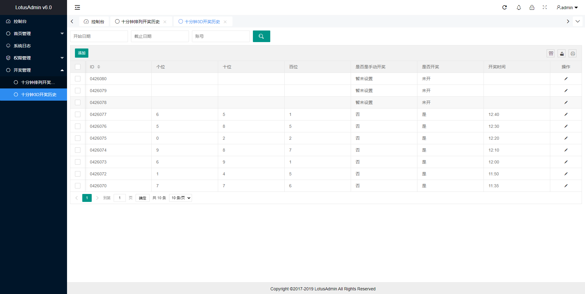
Task: Open the notification bell
Action: click(x=519, y=7)
